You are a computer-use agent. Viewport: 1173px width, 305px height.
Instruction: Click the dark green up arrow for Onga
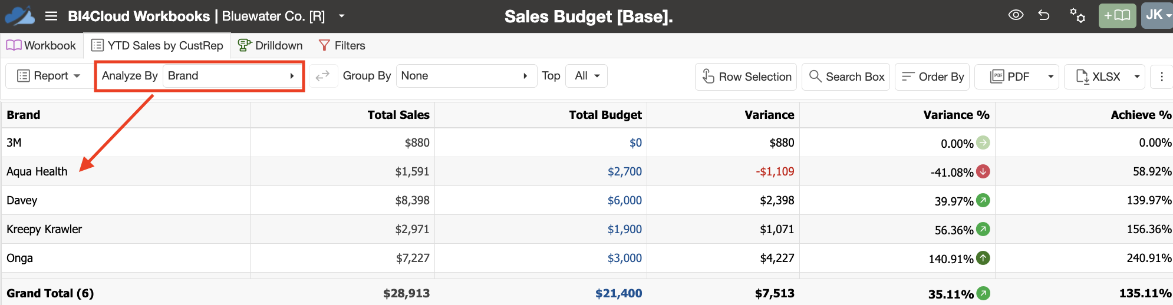pos(983,258)
